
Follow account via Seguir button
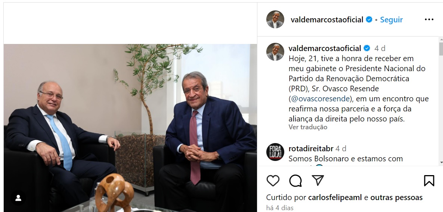pyautogui.click(x=391, y=20)
